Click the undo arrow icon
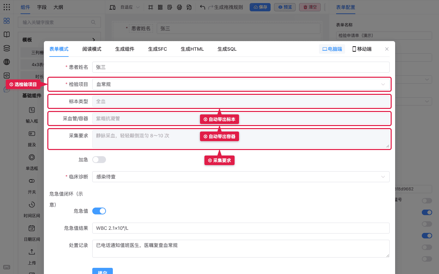439x274 pixels. coord(203,7)
